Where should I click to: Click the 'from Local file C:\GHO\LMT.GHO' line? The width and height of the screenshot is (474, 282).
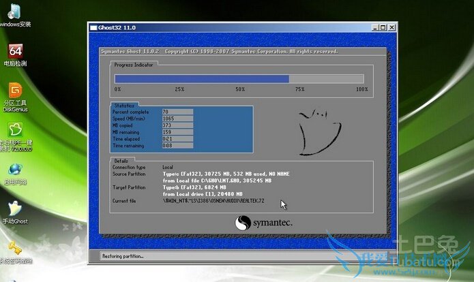(217, 181)
